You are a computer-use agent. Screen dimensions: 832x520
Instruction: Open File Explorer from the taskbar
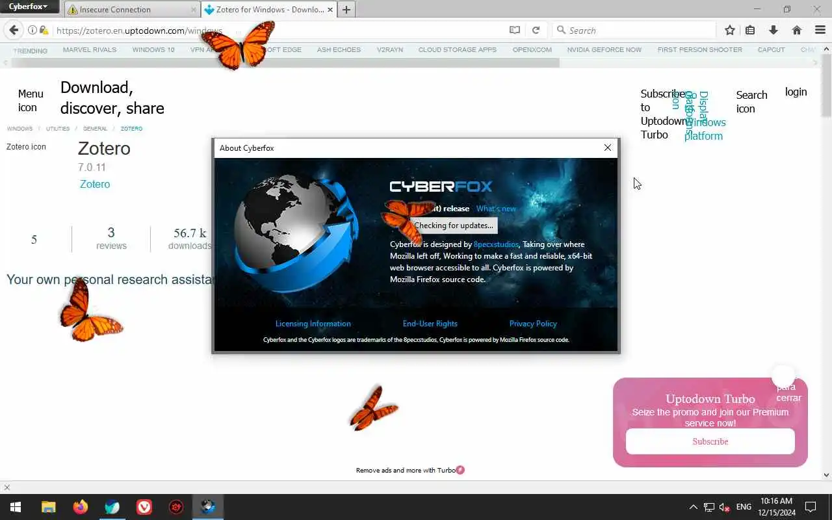[x=49, y=507]
